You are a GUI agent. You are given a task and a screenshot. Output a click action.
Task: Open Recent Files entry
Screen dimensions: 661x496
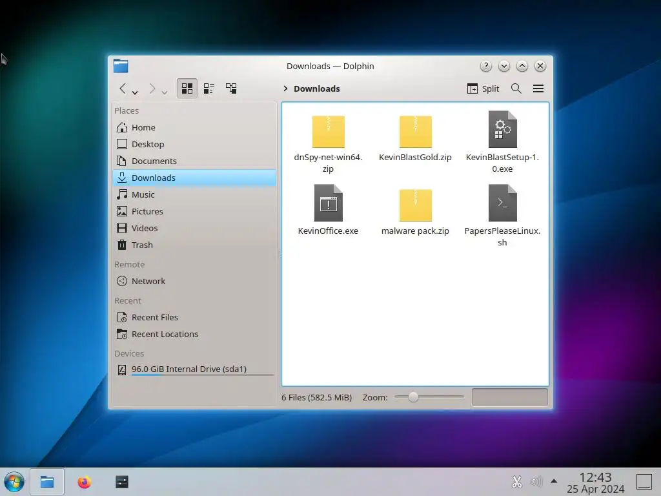click(x=194, y=317)
